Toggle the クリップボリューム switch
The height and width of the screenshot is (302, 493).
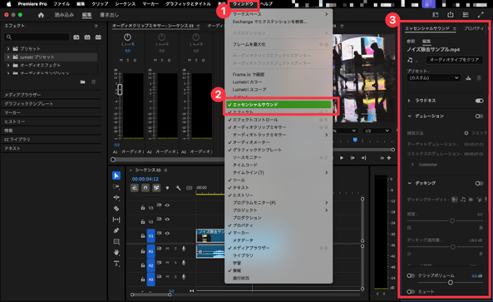411,275
